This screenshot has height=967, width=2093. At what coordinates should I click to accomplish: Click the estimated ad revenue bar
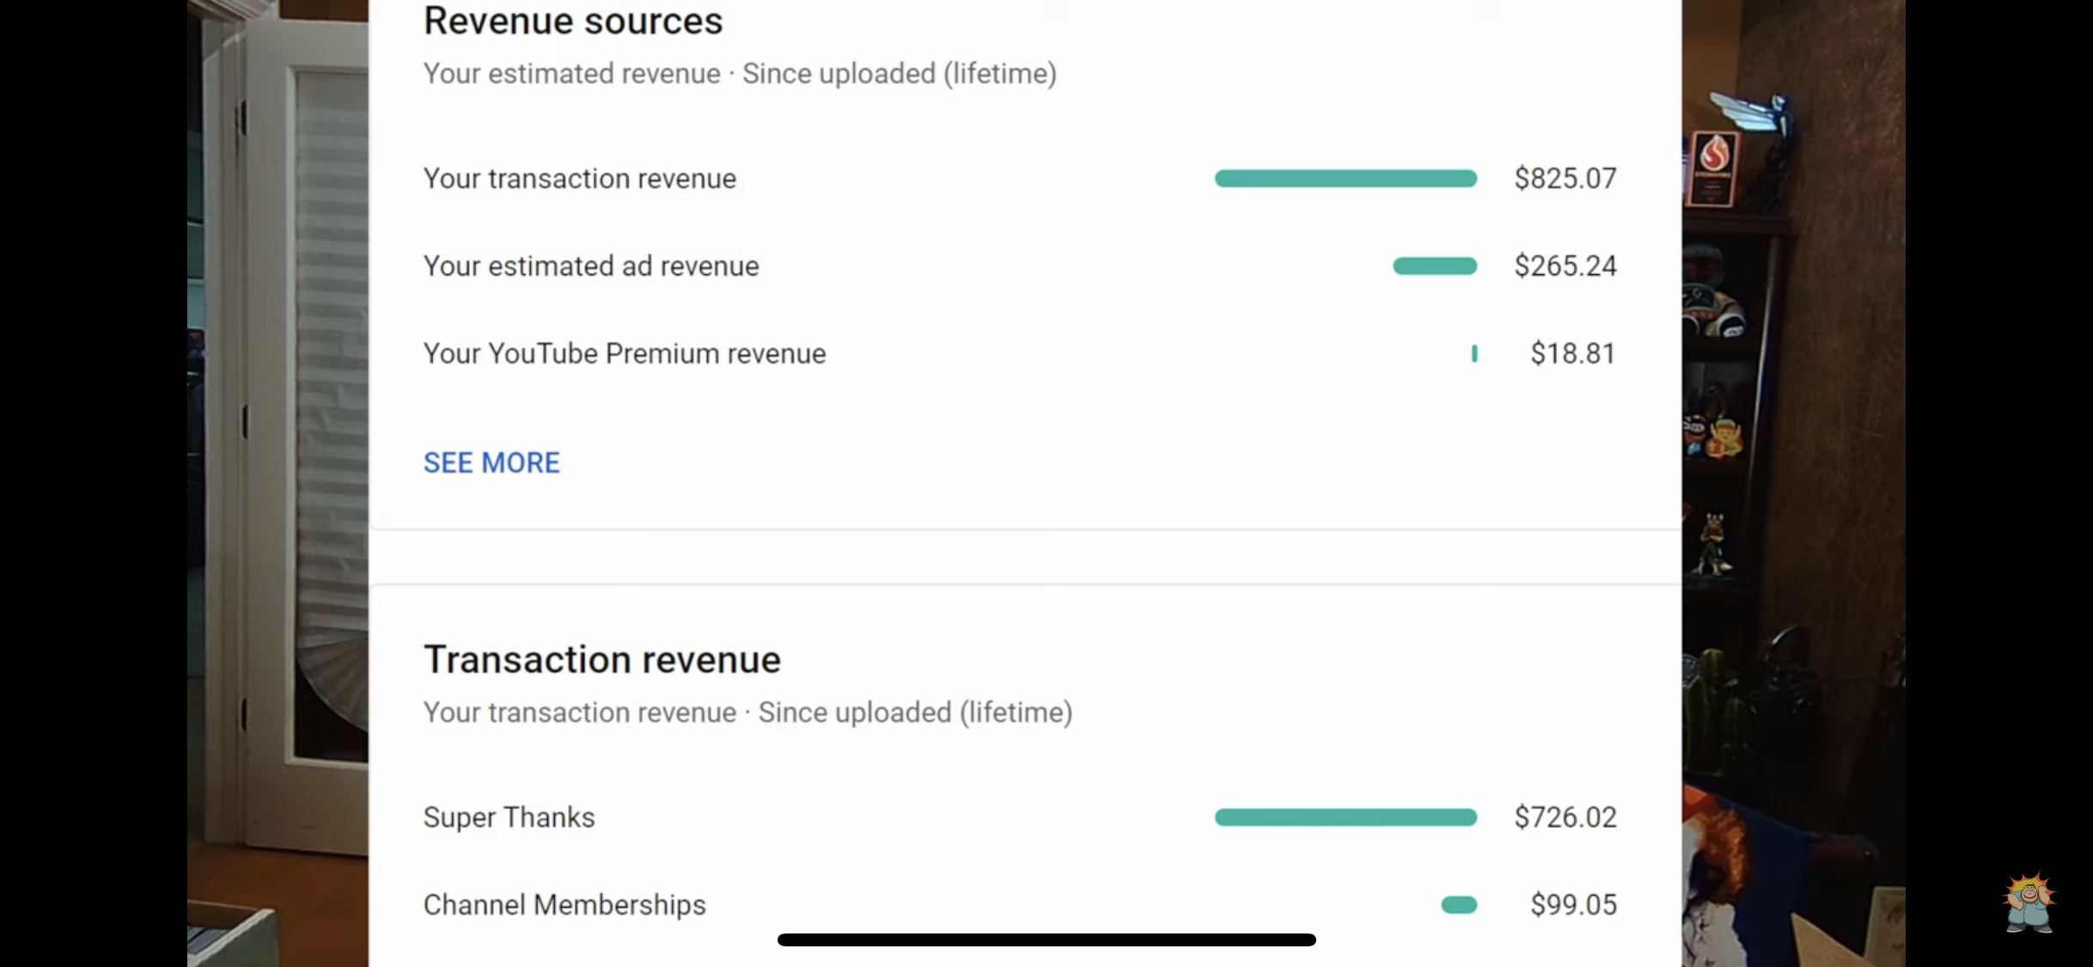click(x=1435, y=266)
